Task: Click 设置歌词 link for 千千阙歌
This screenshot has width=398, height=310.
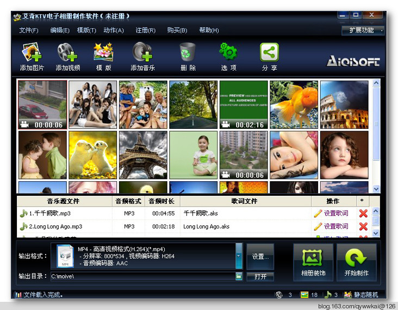Action: click(x=336, y=213)
